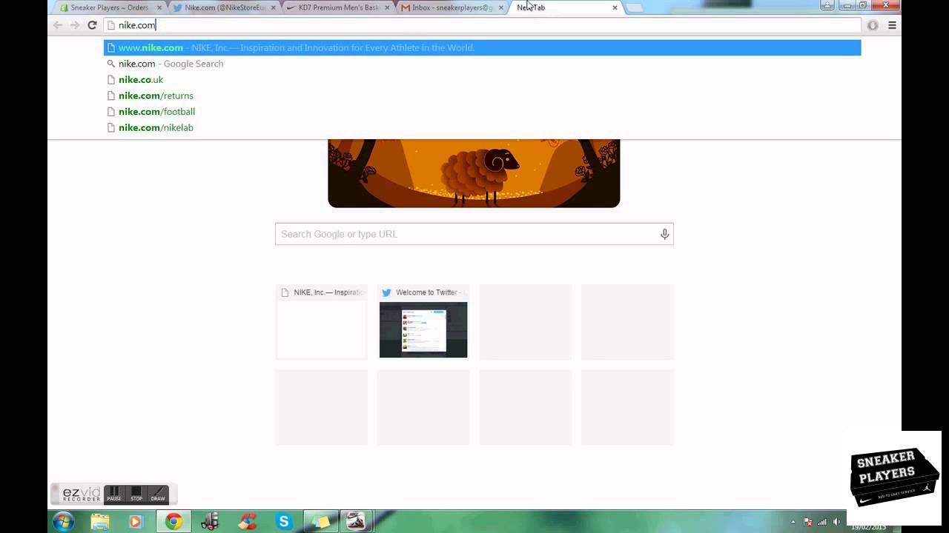Close the Sneaker Players – Orders tab
Image resolution: width=949 pixels, height=533 pixels.
tap(159, 7)
